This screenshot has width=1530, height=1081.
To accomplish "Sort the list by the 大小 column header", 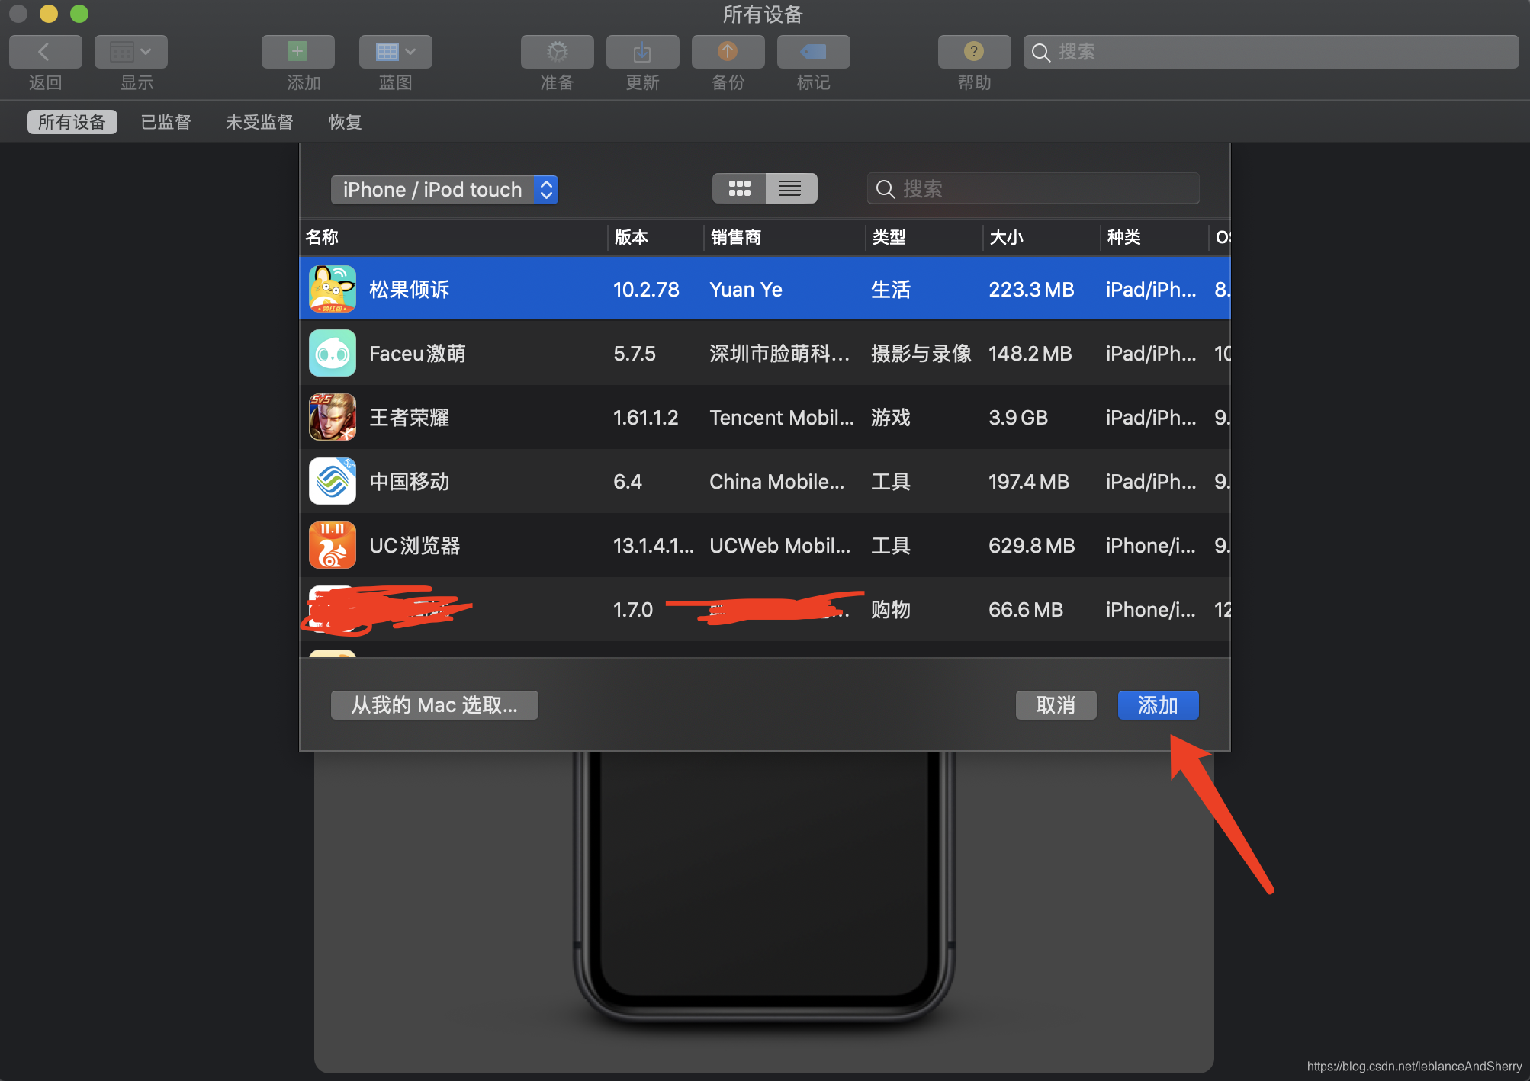I will click(1006, 237).
